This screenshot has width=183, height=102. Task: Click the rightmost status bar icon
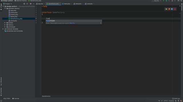tap(181, 101)
